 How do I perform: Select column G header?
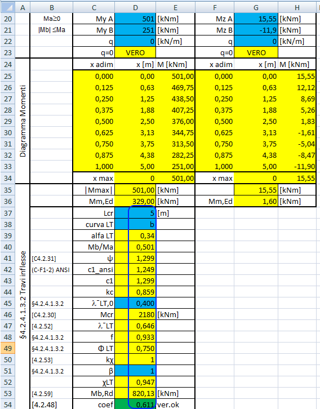(256, 7)
